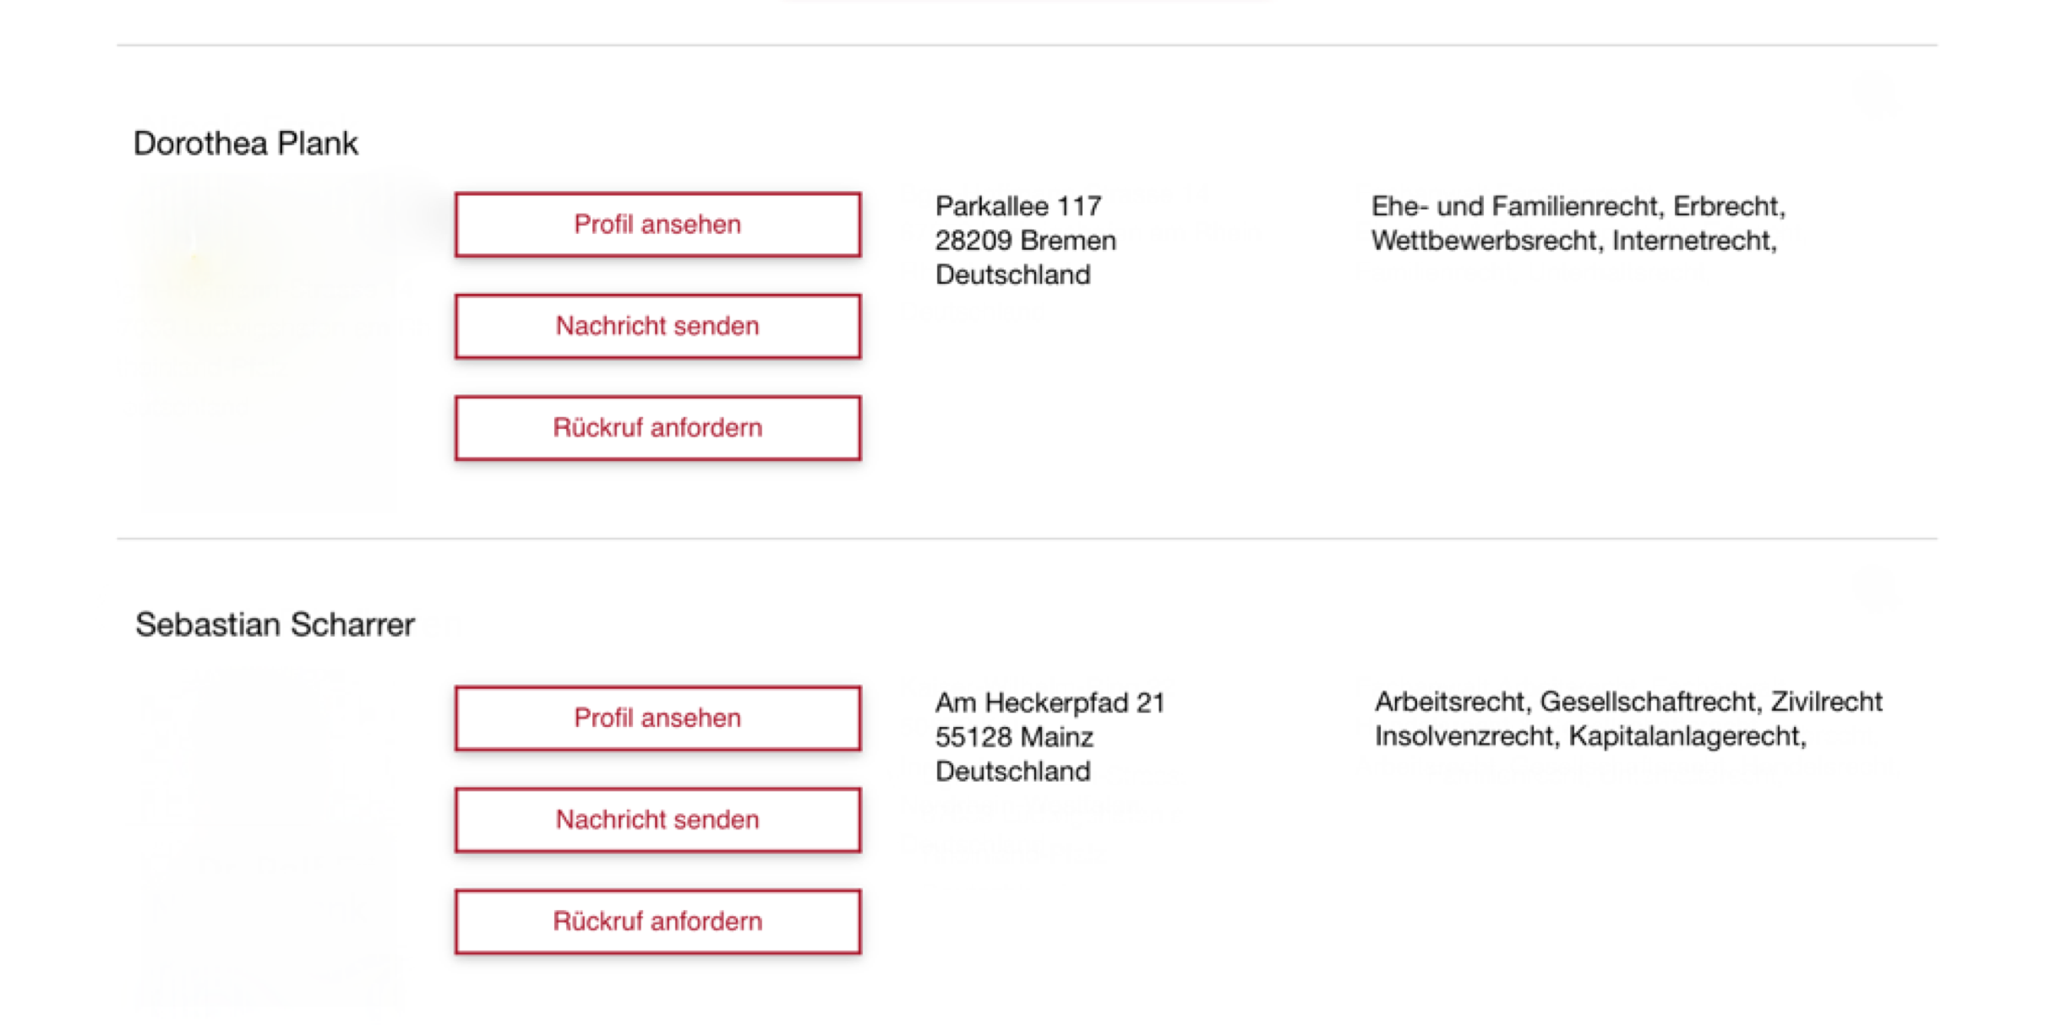
Task: Click the Parkallee 117 street address
Action: [x=1017, y=206]
